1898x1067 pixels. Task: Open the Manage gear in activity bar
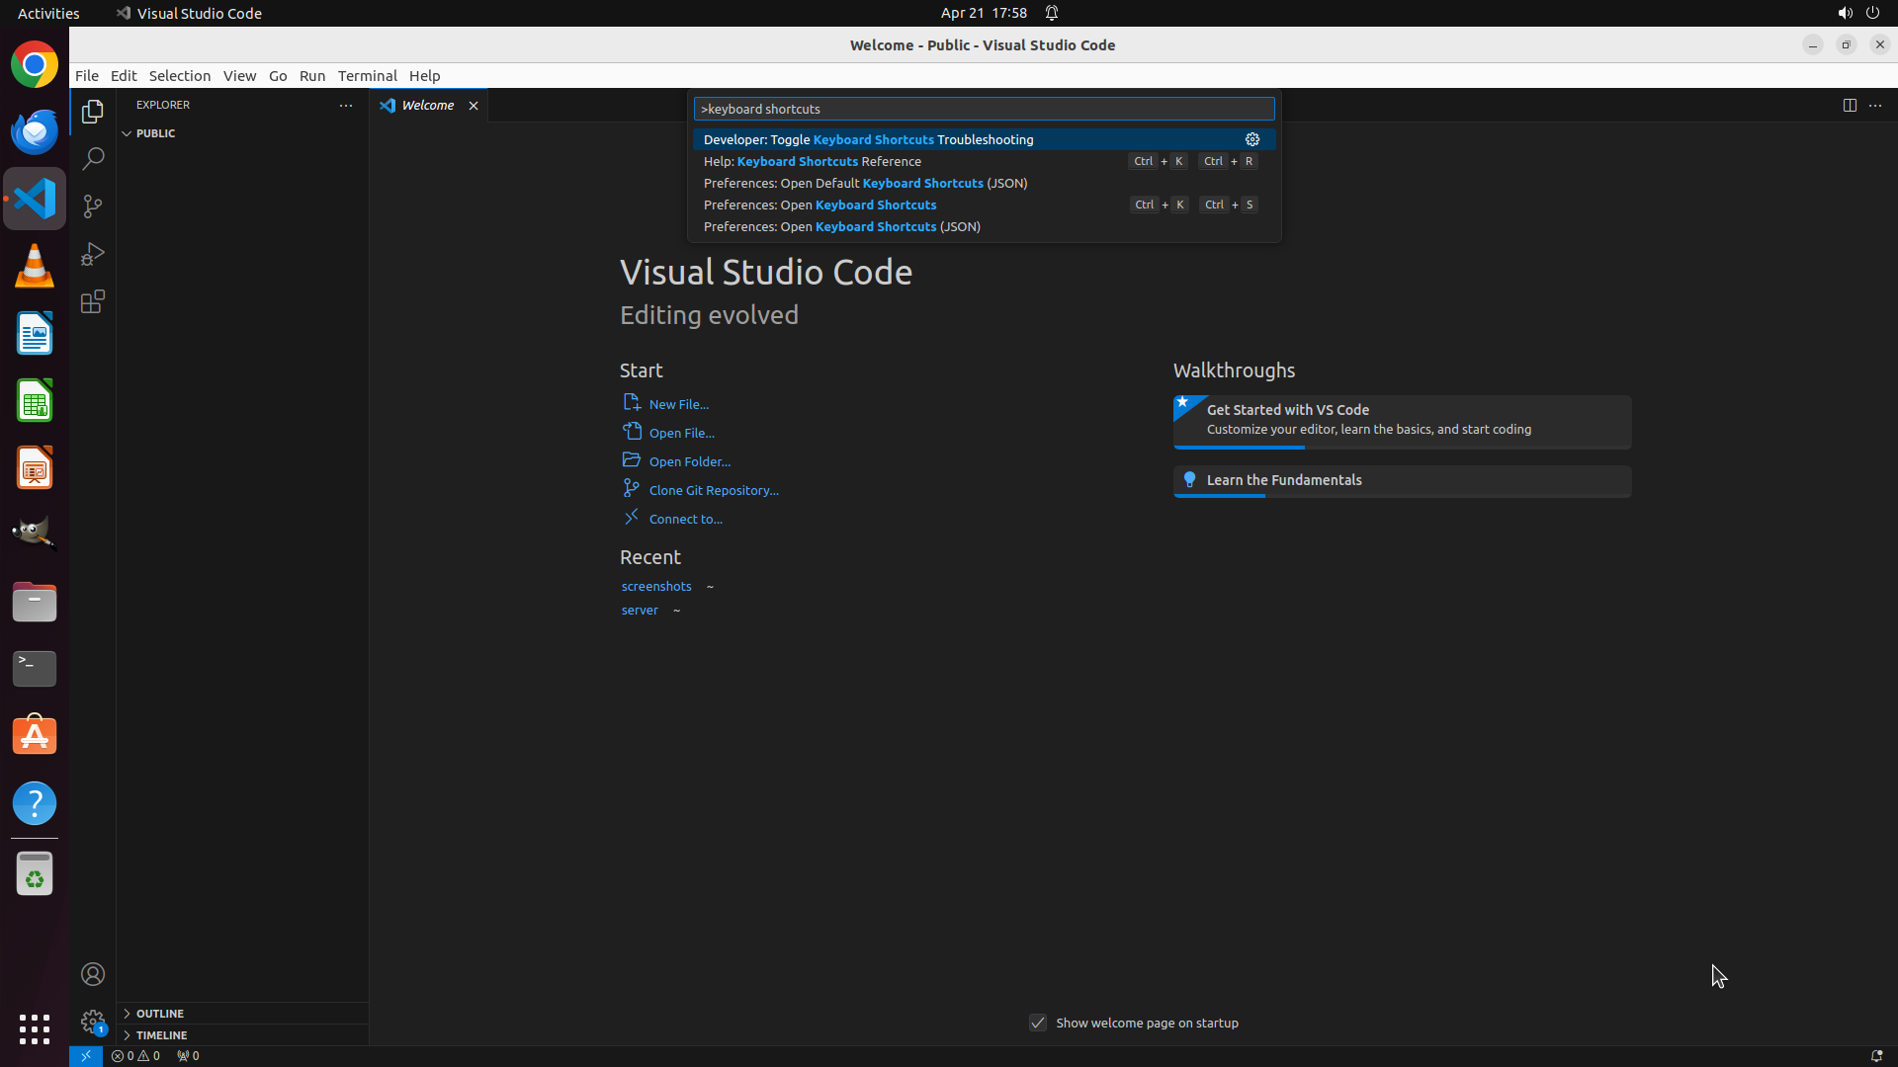tap(93, 1021)
